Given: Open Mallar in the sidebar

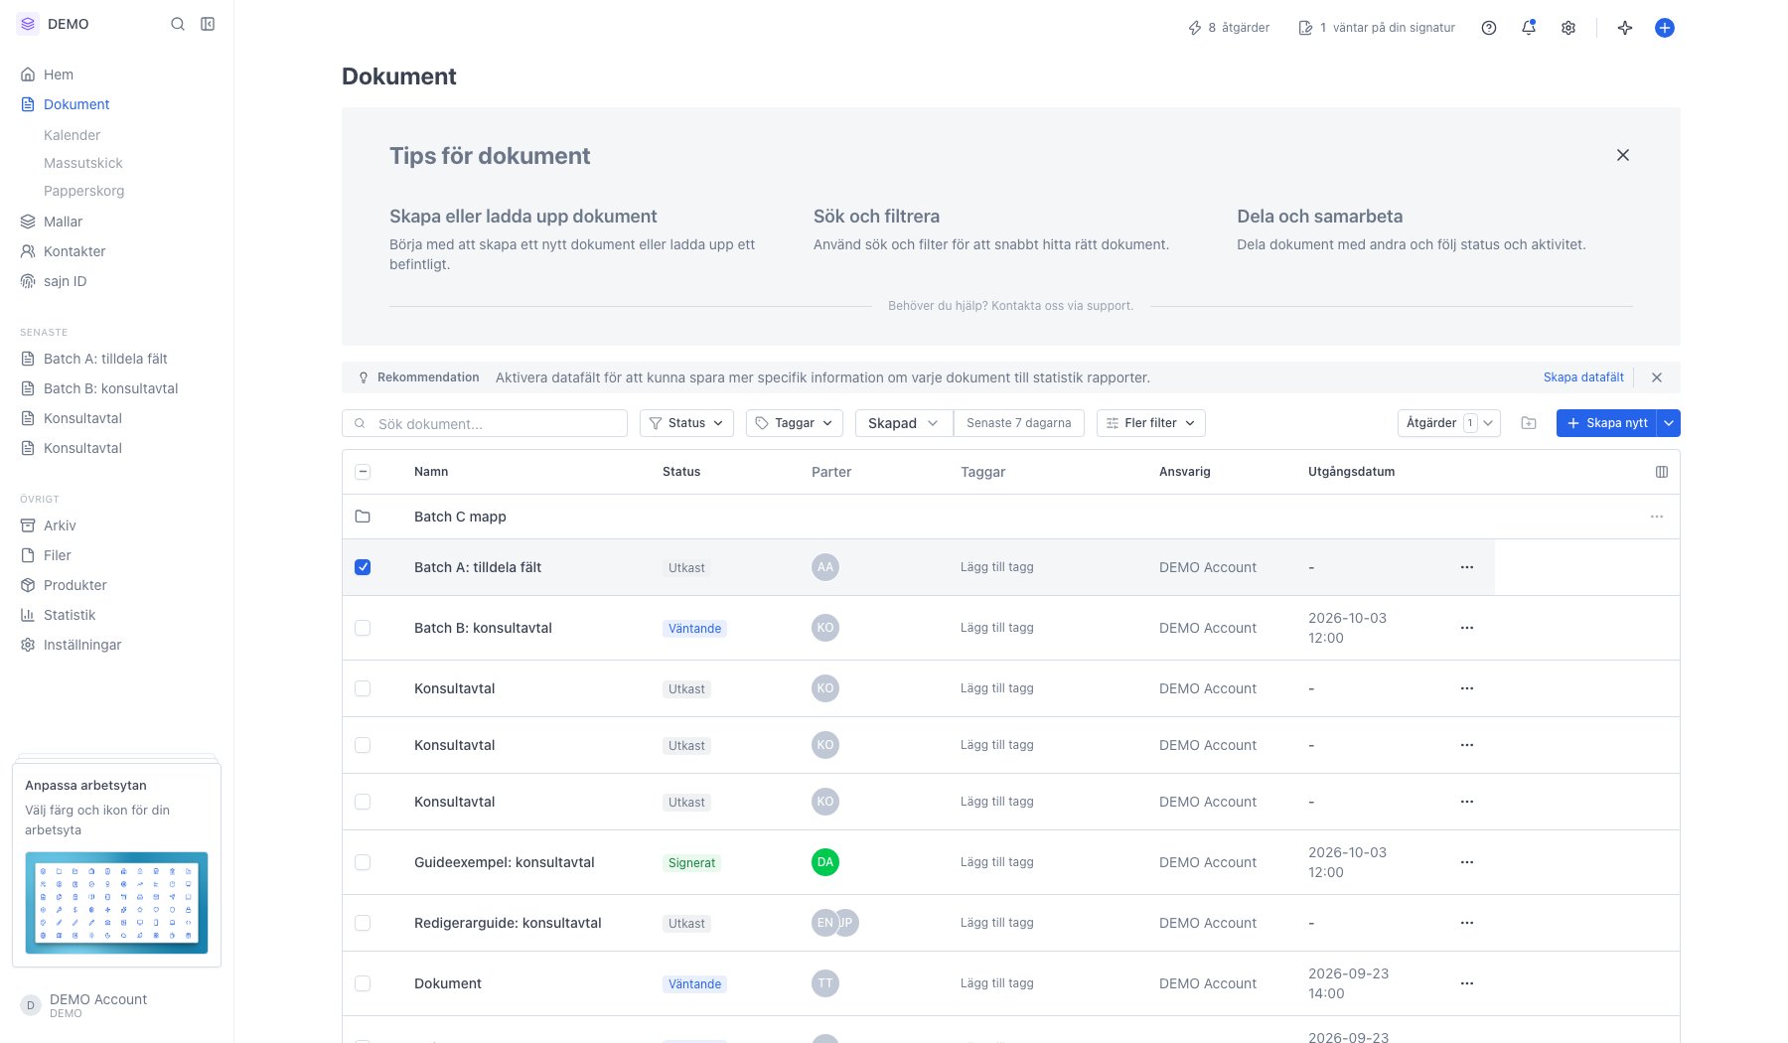Looking at the screenshot, I should pos(63,222).
